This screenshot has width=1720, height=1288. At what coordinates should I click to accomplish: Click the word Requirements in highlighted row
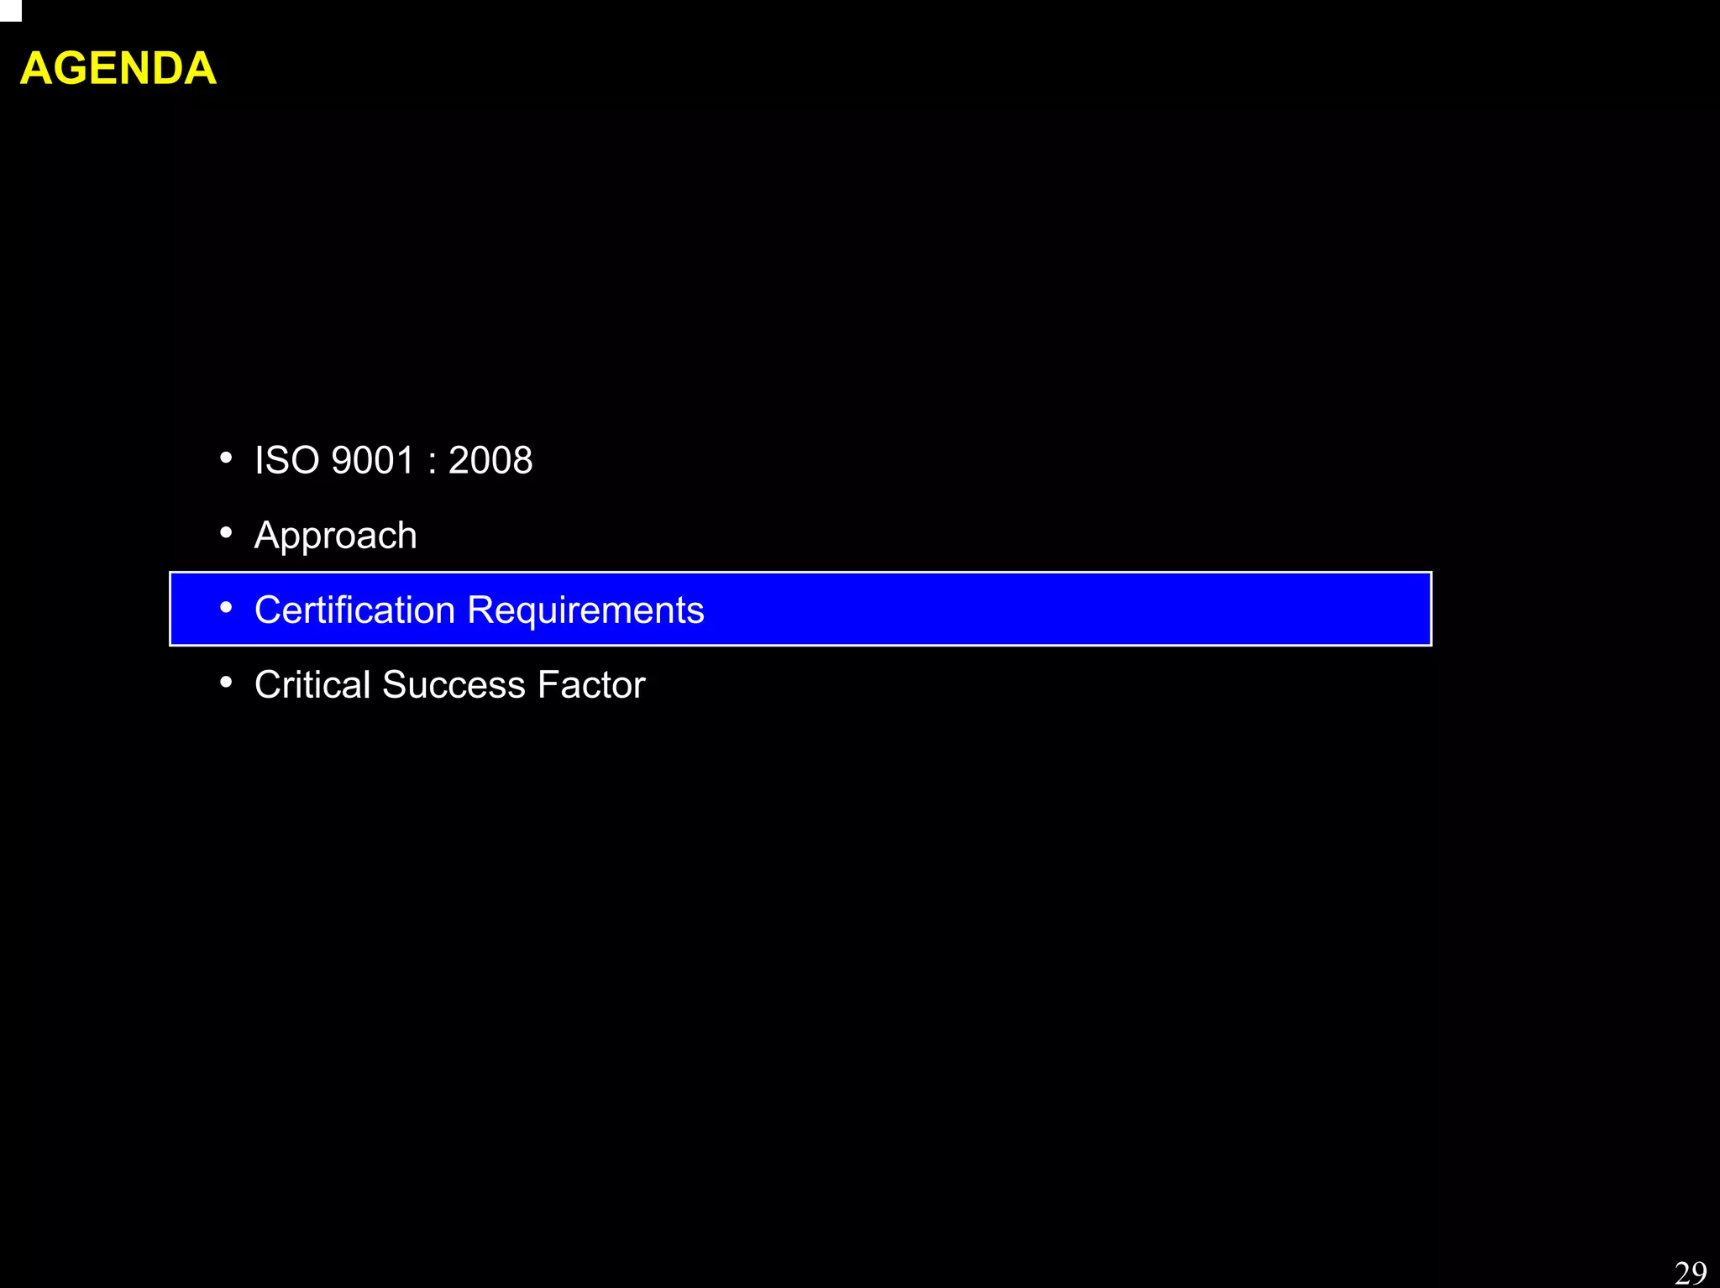[585, 610]
